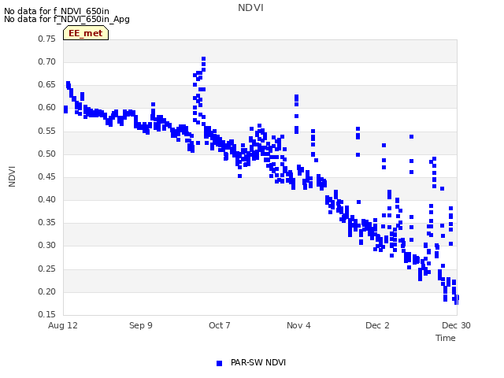Click the blue PAR-SW NDVI legend marker
Viewport: 504px width, 378px height.
click(x=219, y=363)
